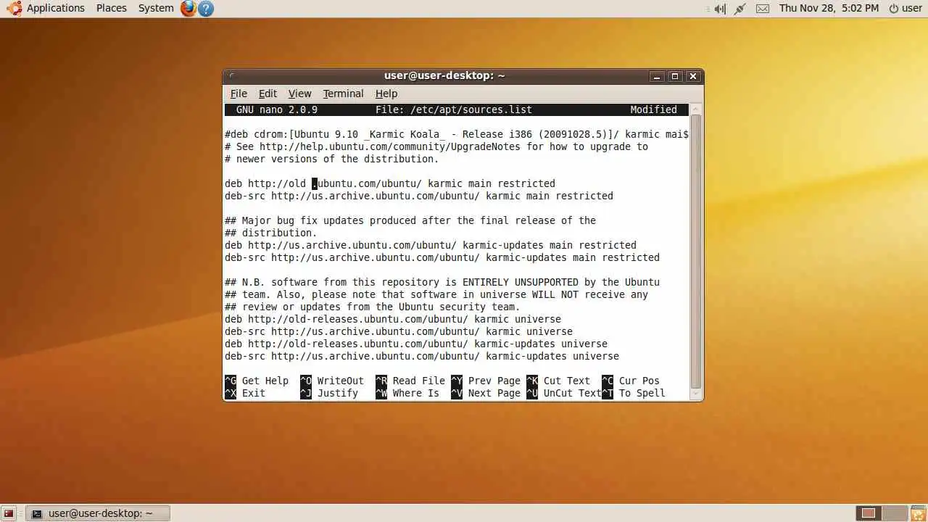This screenshot has width=928, height=522.
Task: Click the volume speaker icon
Action: pos(720,9)
